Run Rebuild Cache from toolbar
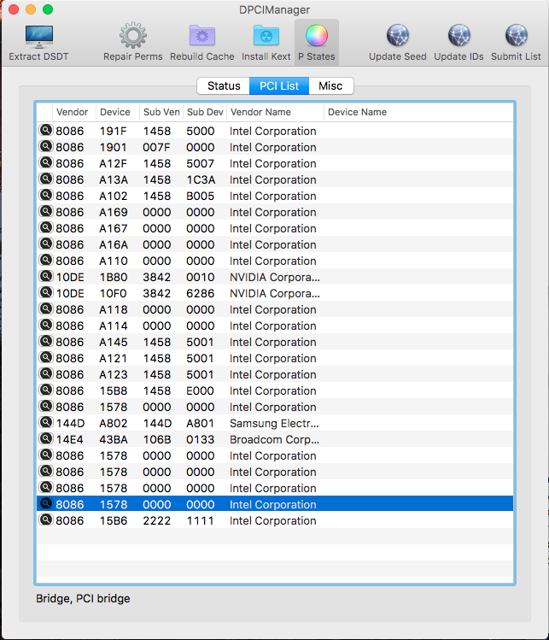Image resolution: width=549 pixels, height=640 pixels. pos(201,36)
